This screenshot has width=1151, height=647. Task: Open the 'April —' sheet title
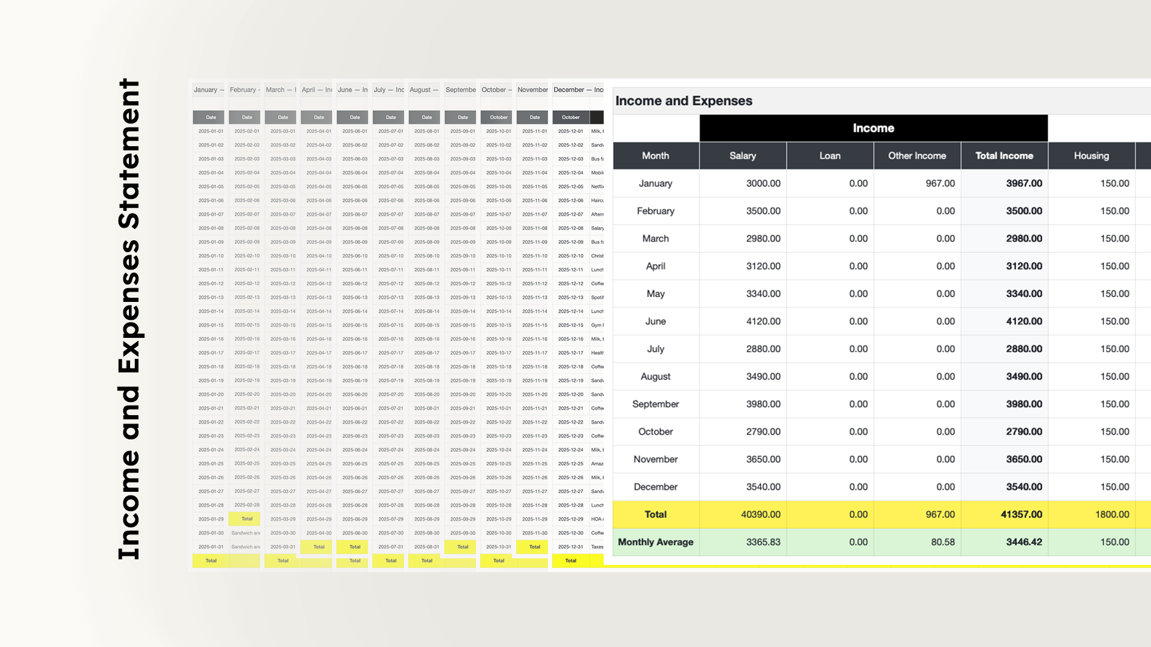(x=317, y=90)
